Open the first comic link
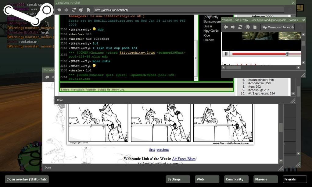This screenshot has height=187, width=312. point(152,150)
